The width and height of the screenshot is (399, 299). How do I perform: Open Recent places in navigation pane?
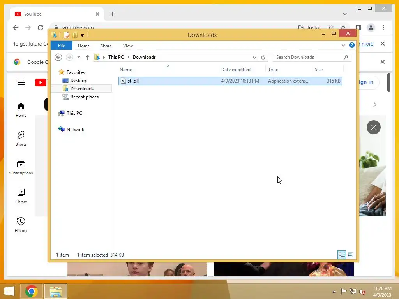[84, 97]
